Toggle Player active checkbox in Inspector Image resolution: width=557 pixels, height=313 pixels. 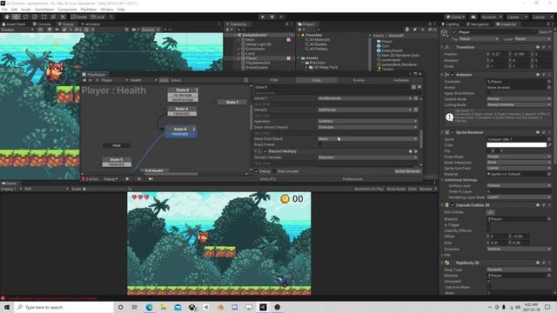coord(454,32)
